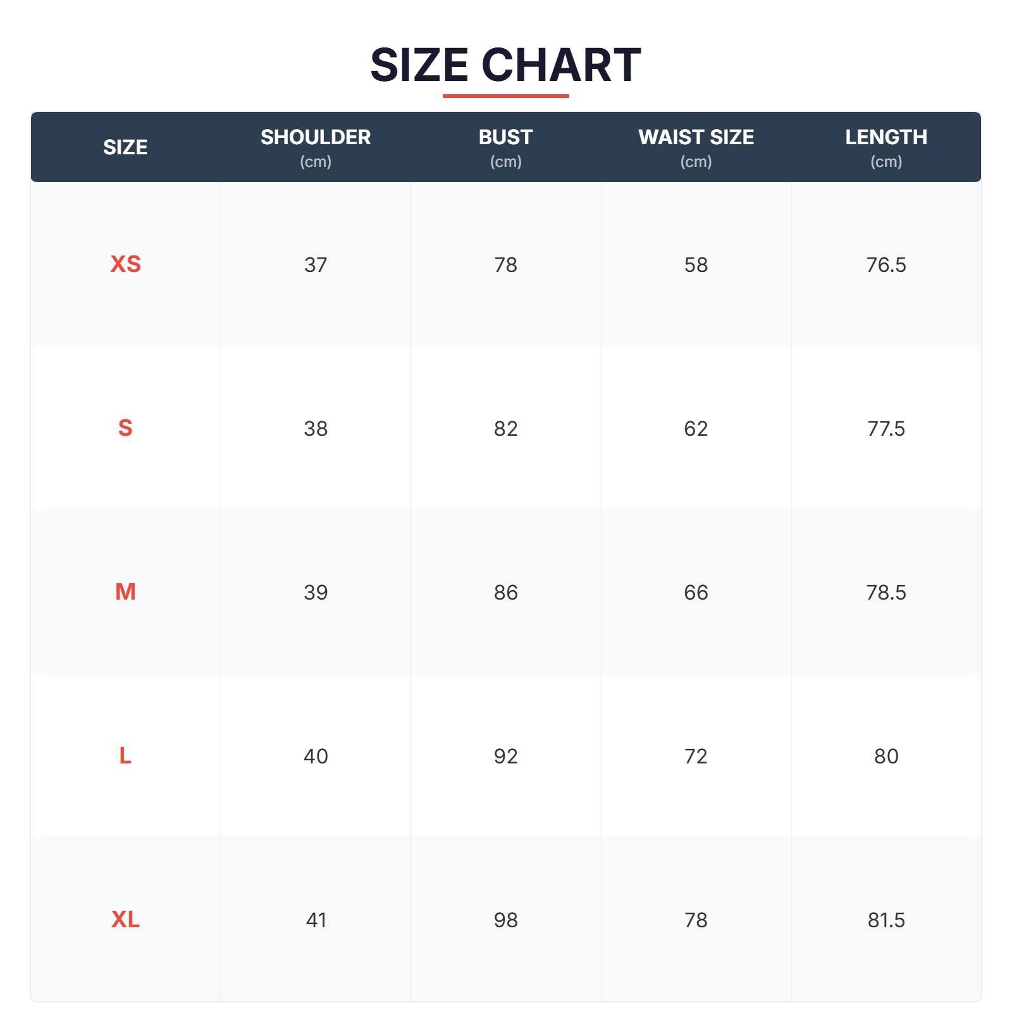Select the XS size label
1012x1012 pixels.
click(125, 264)
